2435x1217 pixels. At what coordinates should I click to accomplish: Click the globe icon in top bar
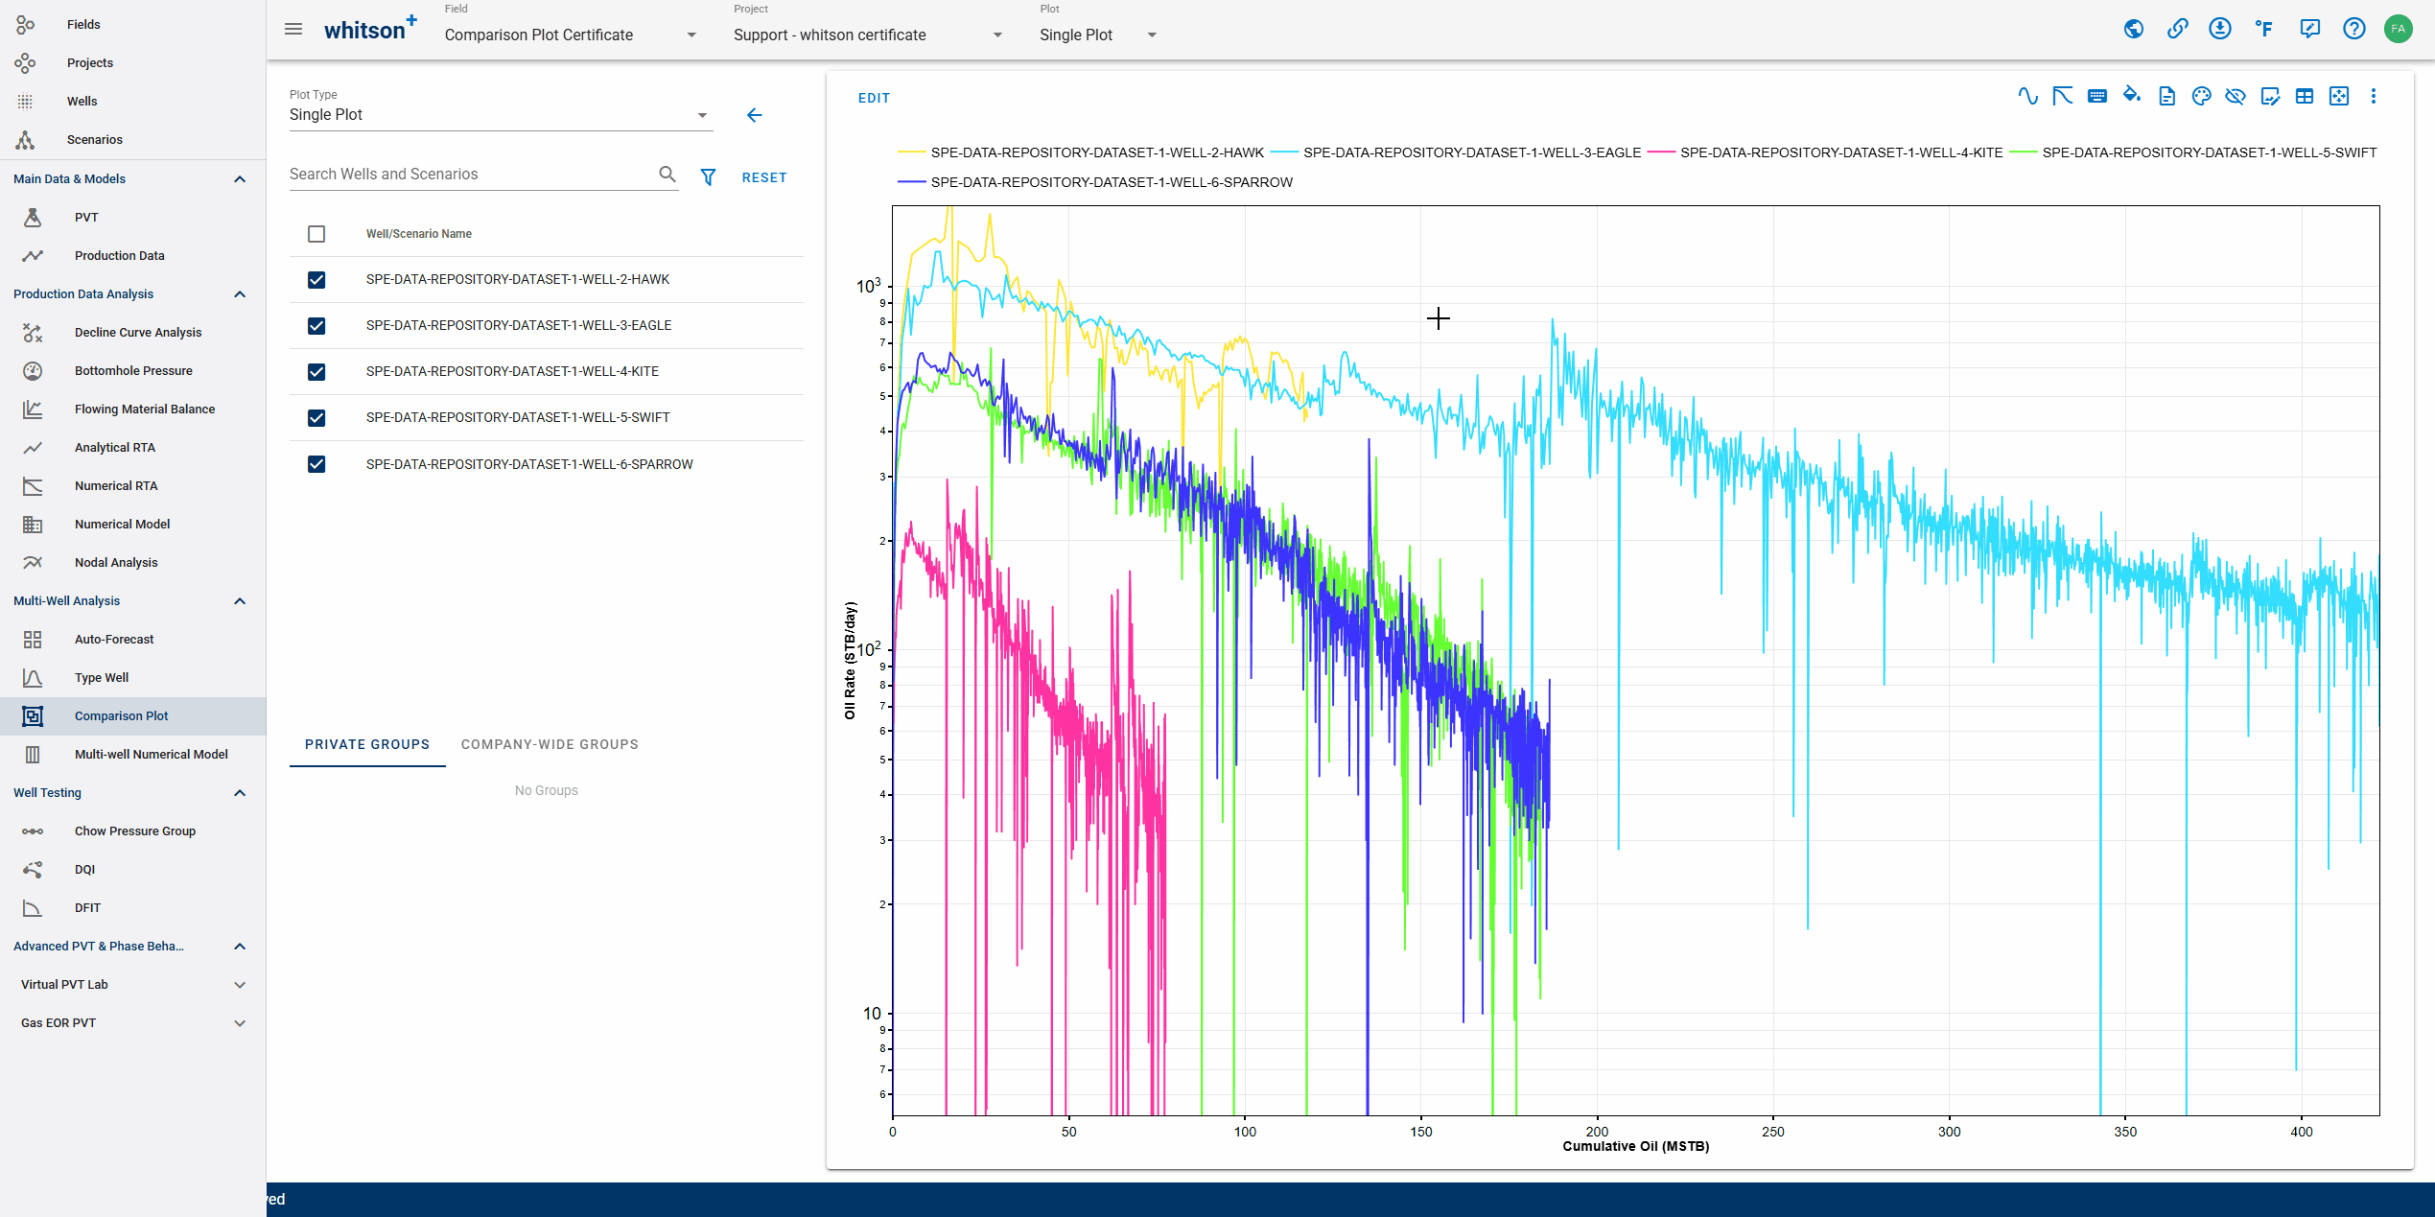2134,29
